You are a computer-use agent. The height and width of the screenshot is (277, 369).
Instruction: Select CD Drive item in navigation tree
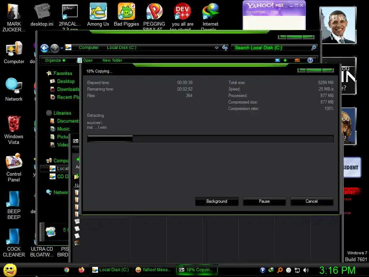[x=59, y=176]
